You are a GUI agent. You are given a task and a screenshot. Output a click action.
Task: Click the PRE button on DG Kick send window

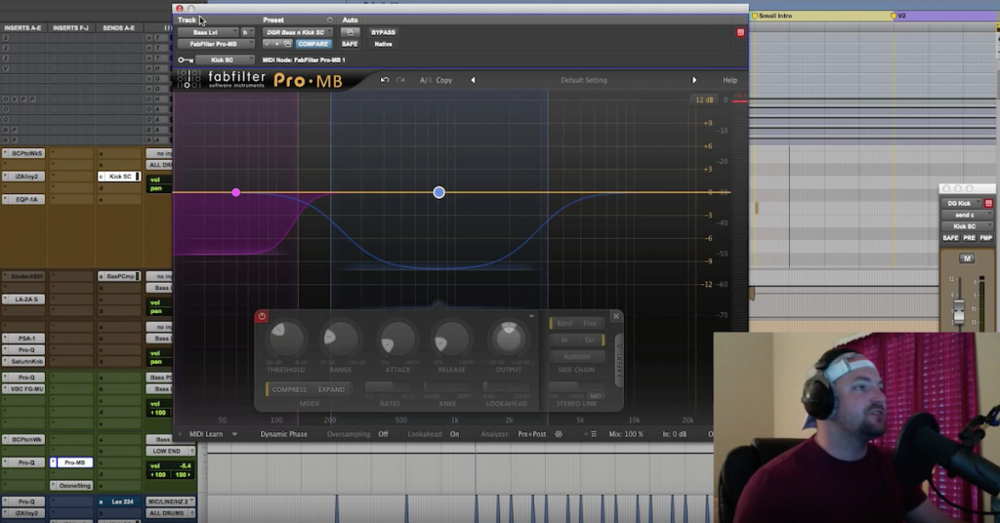pos(970,238)
